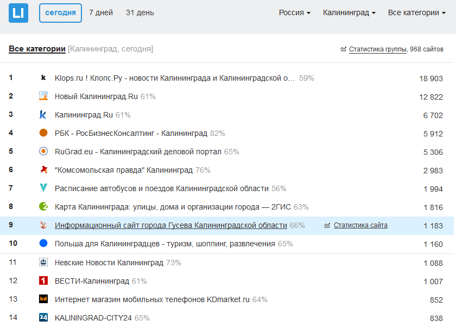
Task: Click the chart icon beside Статистика сайта
Action: 327,225
